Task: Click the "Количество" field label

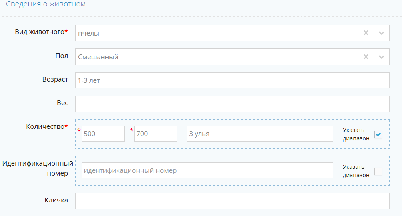Action: pyautogui.click(x=45, y=126)
